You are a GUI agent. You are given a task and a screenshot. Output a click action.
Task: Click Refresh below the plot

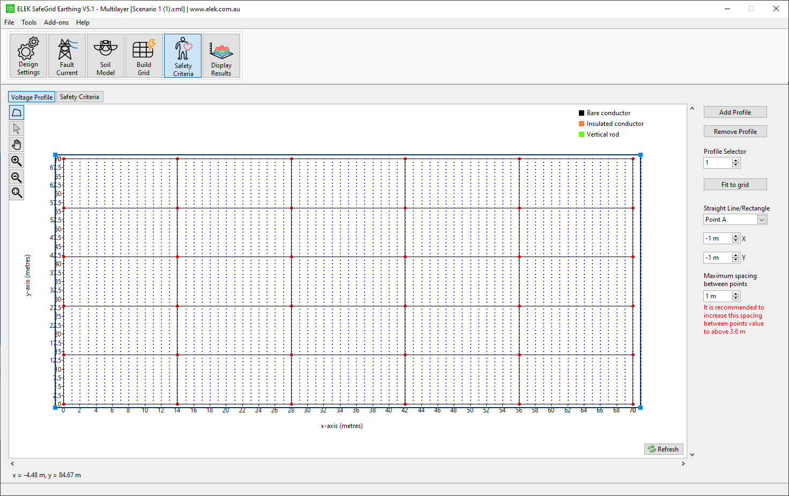[664, 449]
